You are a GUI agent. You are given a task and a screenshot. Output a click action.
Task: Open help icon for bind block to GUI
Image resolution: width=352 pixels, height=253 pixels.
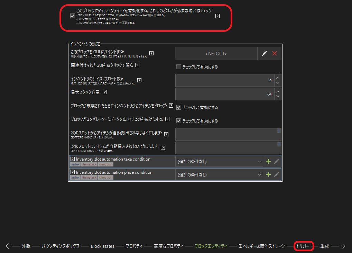point(151,53)
